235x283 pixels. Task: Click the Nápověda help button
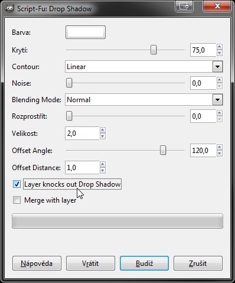[37, 264]
